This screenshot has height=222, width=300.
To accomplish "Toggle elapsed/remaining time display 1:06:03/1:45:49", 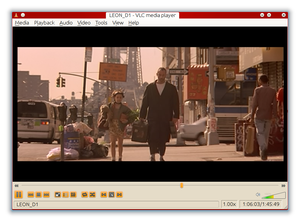I will (x=261, y=204).
